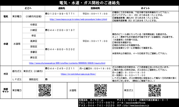Click phone icon beside 044-860-5202
Viewport: 179px width, 107px height.
pyautogui.click(x=46, y=49)
